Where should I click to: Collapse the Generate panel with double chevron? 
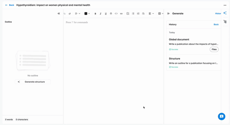click(x=168, y=13)
